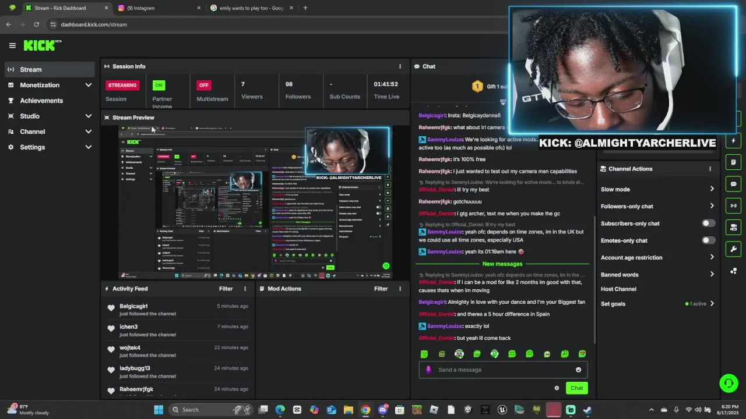
Task: Click the gold gift badge icon in chat
Action: pyautogui.click(x=477, y=87)
